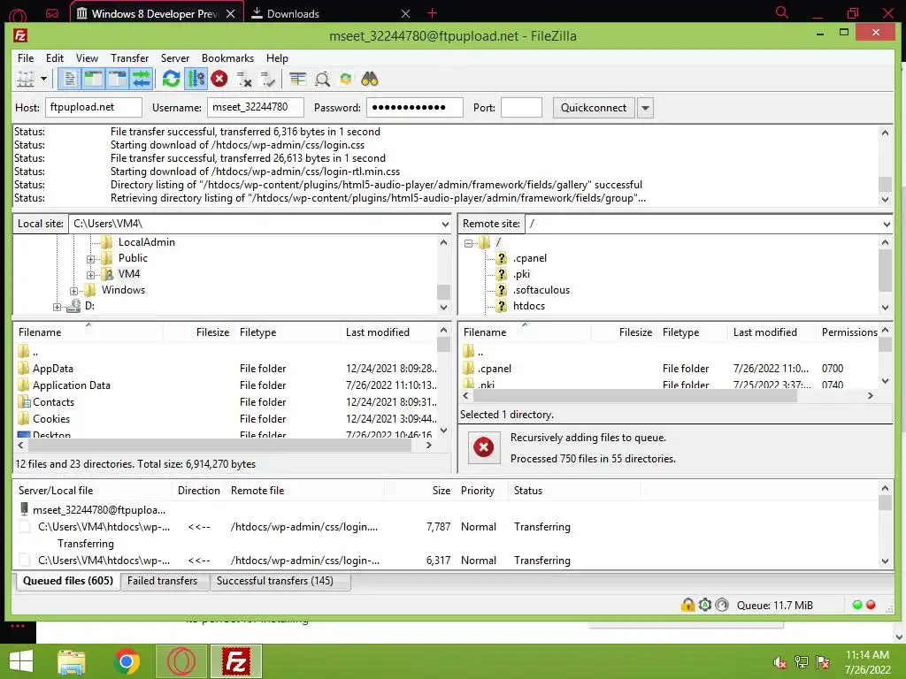This screenshot has width=906, height=679.
Task: Select LocalAdmin folder in local tree
Action: click(x=146, y=242)
